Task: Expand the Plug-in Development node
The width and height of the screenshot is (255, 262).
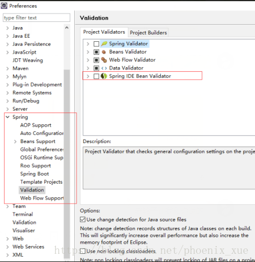Action: (8, 85)
